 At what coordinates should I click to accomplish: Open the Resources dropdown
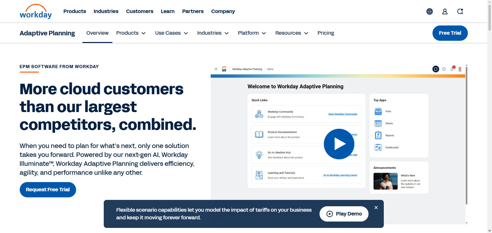tap(292, 33)
